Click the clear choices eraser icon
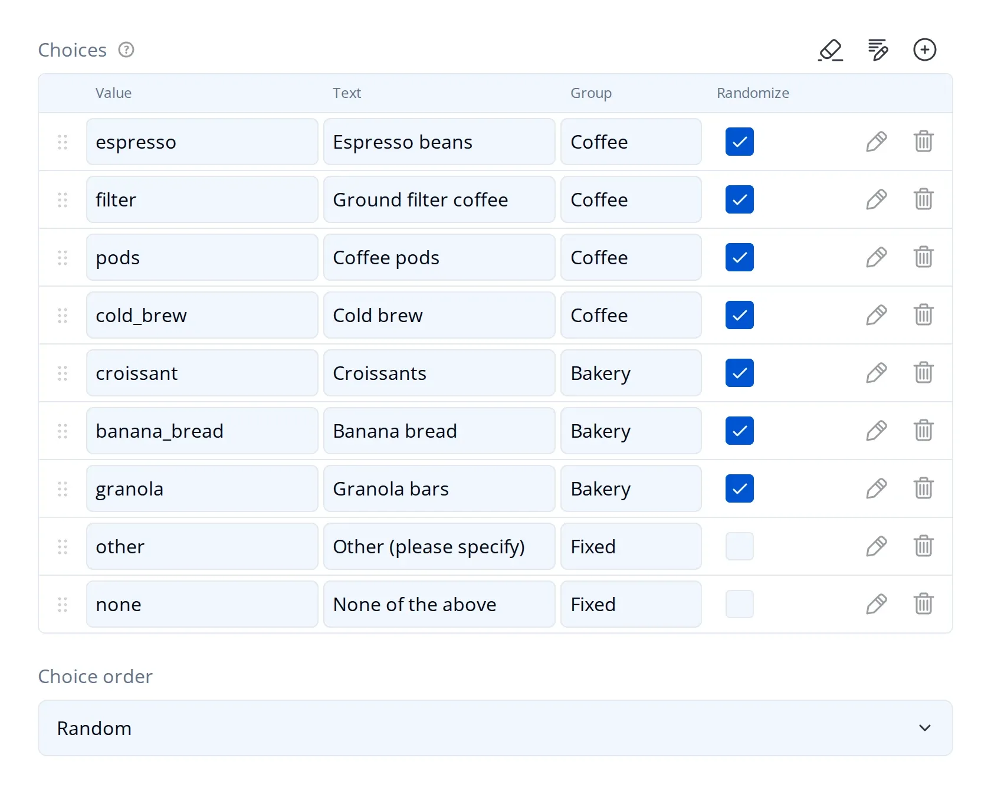 (831, 50)
